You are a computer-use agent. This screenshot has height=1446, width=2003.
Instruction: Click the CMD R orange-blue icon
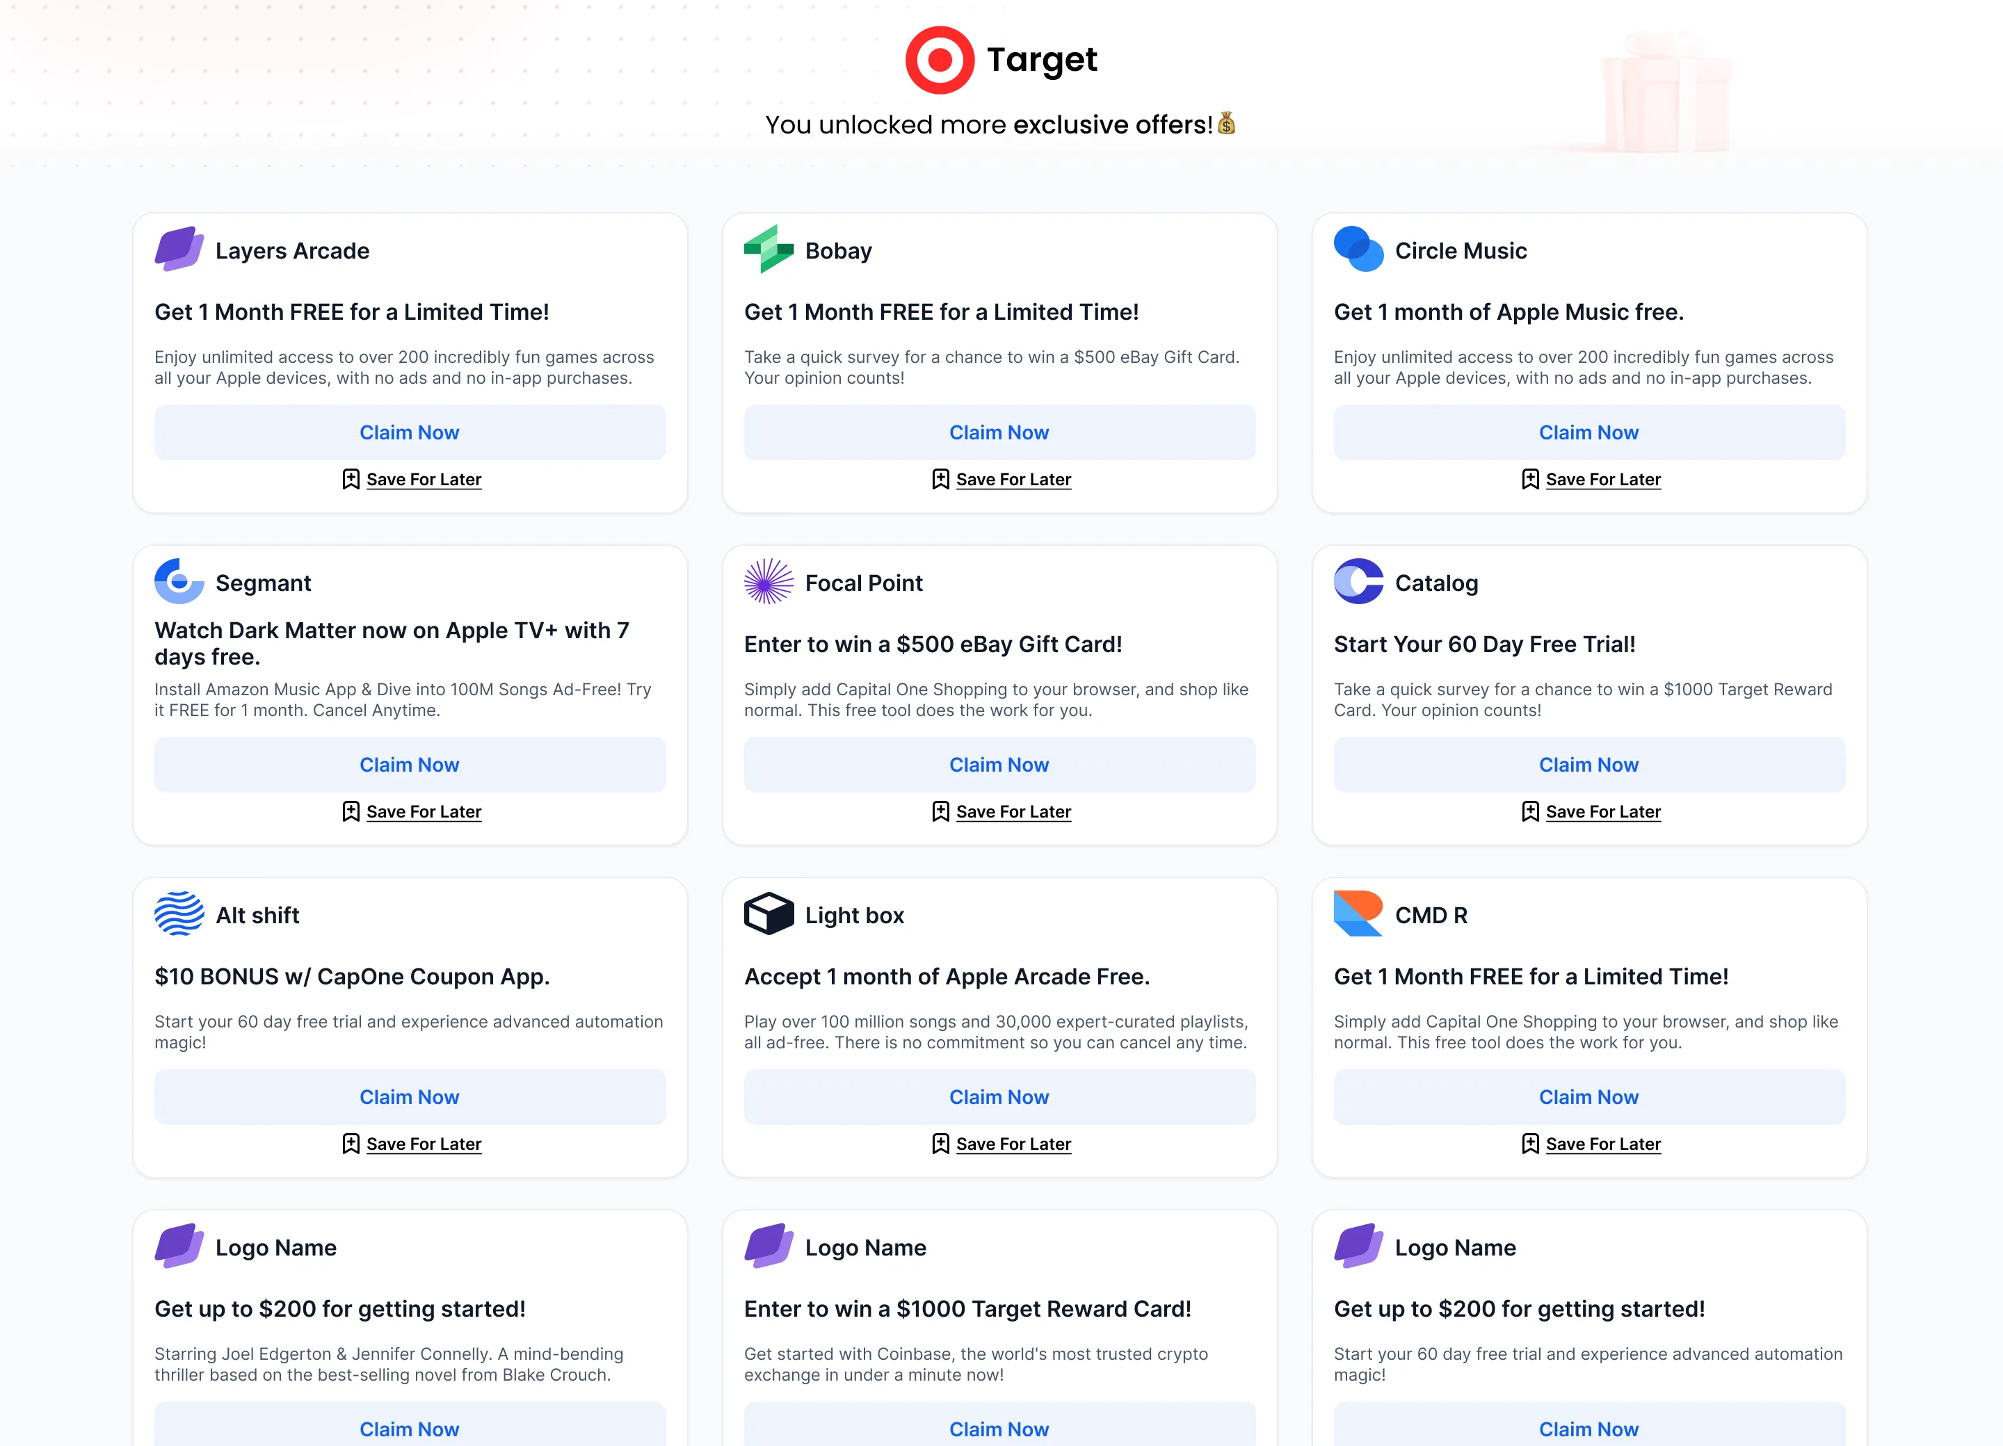point(1358,915)
